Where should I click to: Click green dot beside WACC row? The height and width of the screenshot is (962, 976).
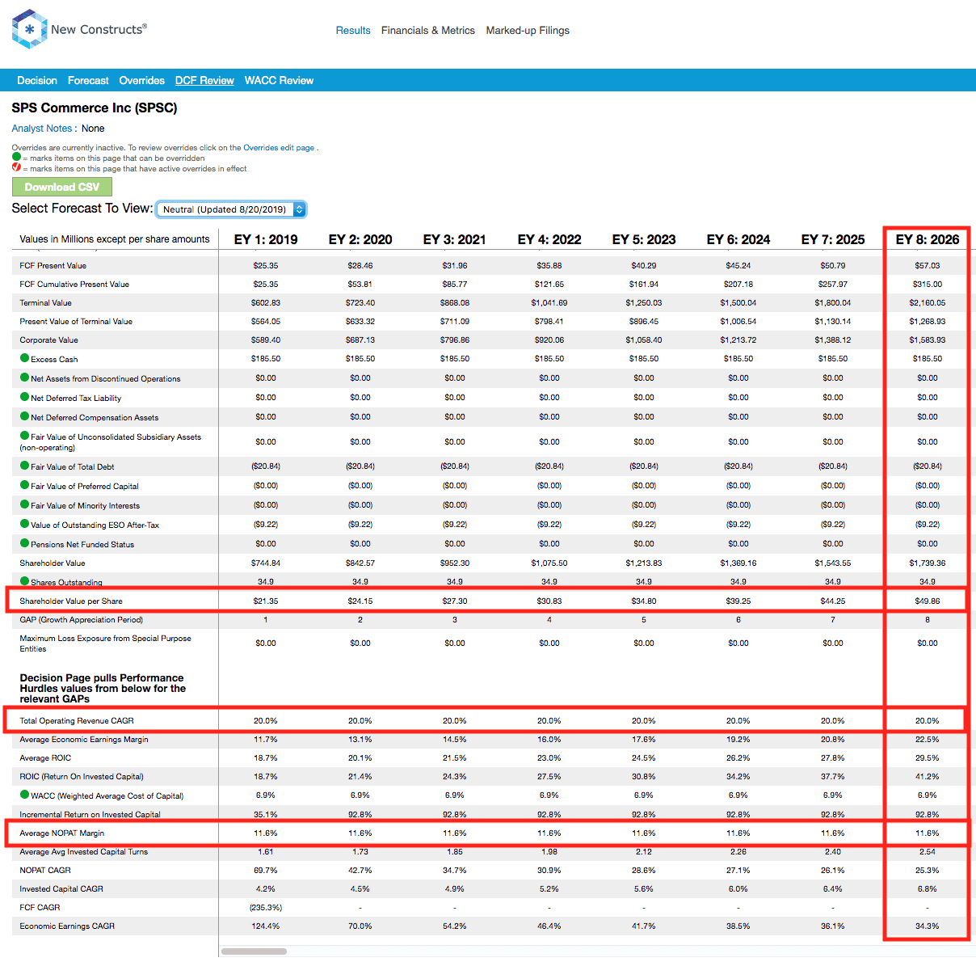pyautogui.click(x=24, y=795)
